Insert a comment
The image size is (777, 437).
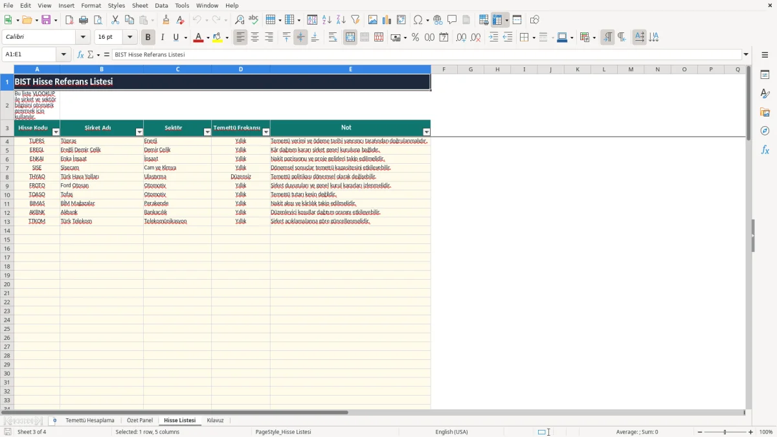click(452, 20)
